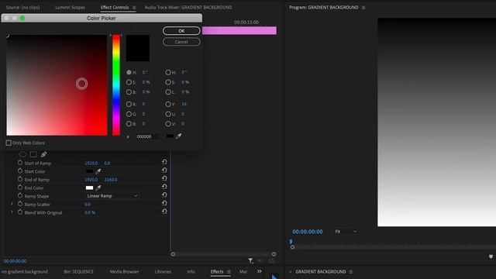This screenshot has height=279, width=496.
Task: Select the ellipse mask tool
Action: pos(22,154)
